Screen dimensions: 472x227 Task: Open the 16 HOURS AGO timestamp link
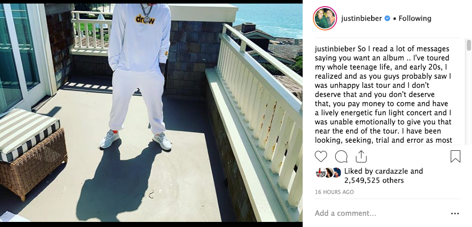tap(334, 192)
